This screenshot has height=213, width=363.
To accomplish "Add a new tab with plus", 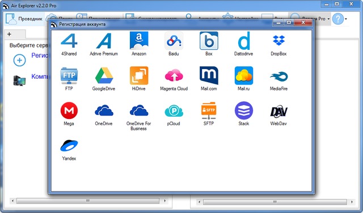I will (9, 34).
